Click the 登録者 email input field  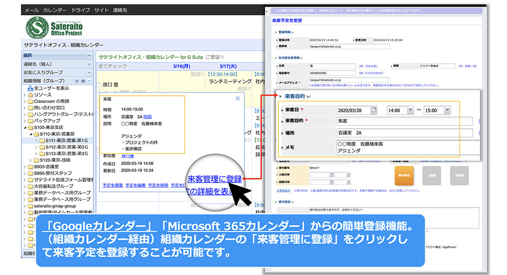coord(349,47)
